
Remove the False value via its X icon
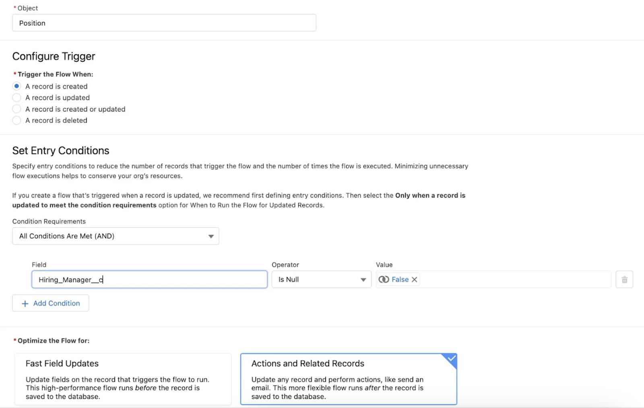tap(415, 279)
